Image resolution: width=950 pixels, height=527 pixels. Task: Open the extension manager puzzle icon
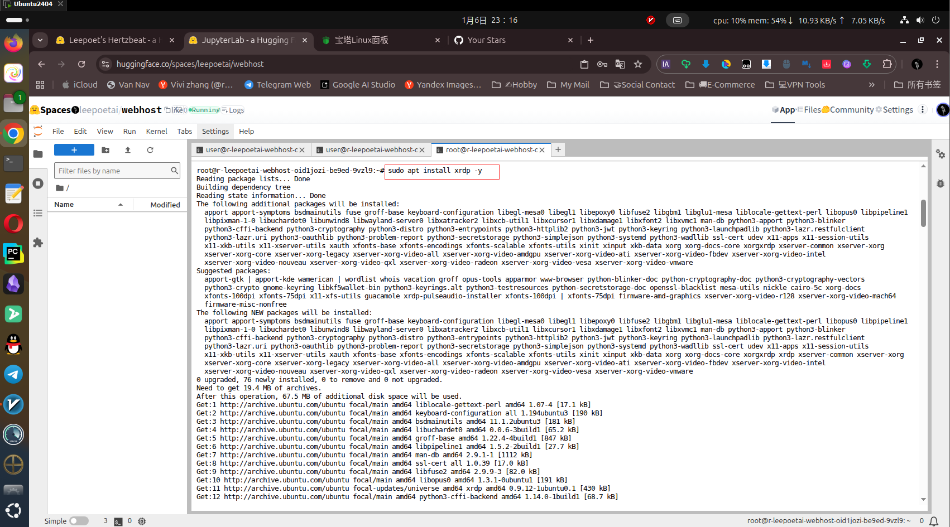coord(38,243)
